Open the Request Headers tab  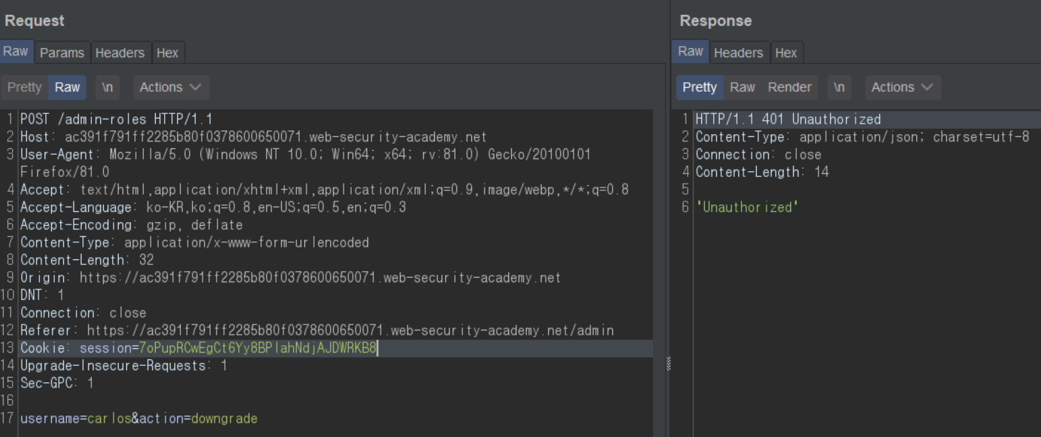coord(119,53)
